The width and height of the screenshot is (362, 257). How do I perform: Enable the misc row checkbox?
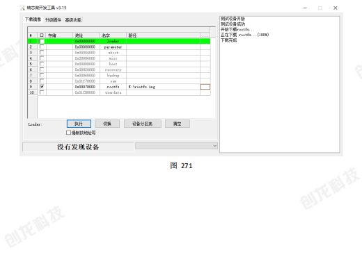[x=42, y=58]
